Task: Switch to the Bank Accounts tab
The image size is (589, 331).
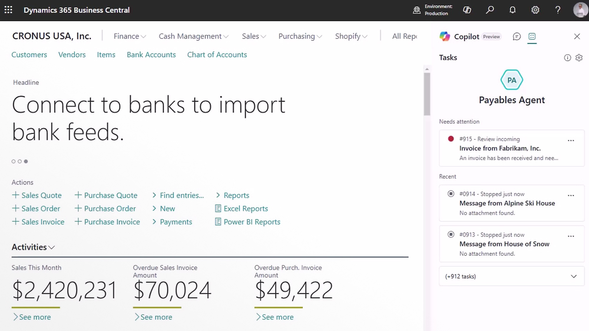Action: (151, 54)
